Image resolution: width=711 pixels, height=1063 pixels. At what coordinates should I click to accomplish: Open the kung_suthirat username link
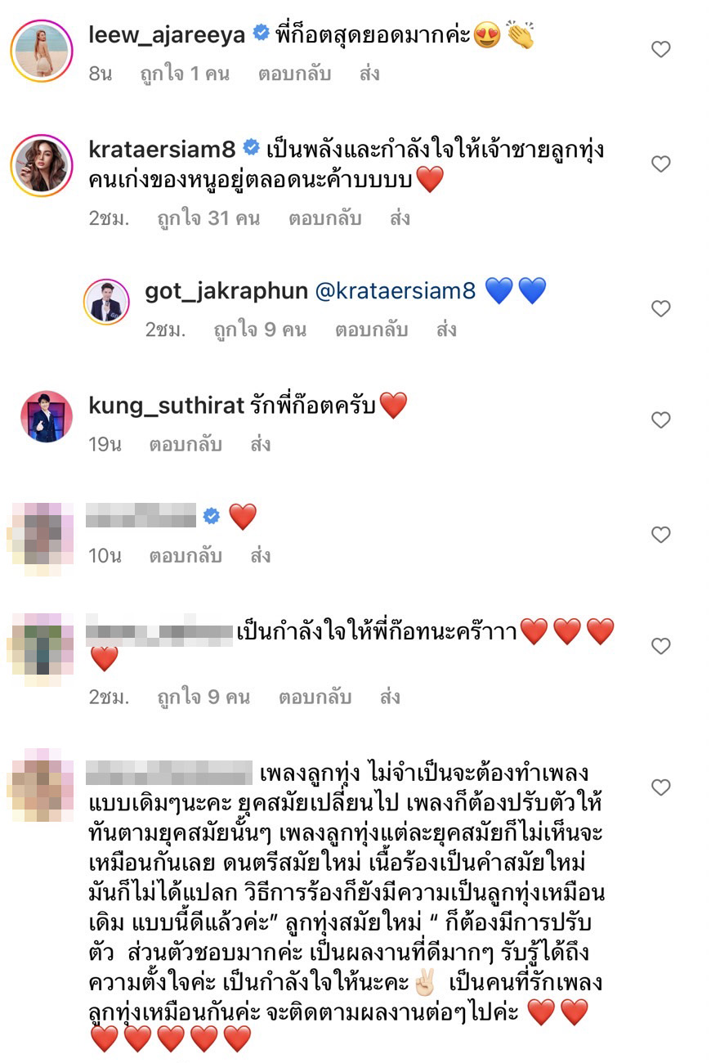(167, 404)
